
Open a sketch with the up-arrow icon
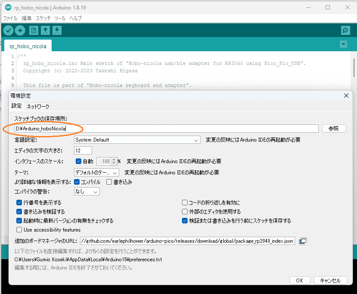coord(45,30)
